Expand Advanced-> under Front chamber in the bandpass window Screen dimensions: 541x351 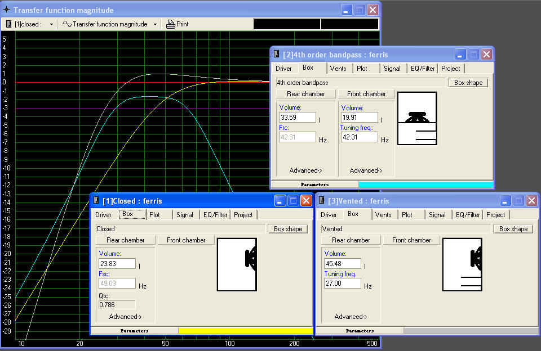coord(366,170)
